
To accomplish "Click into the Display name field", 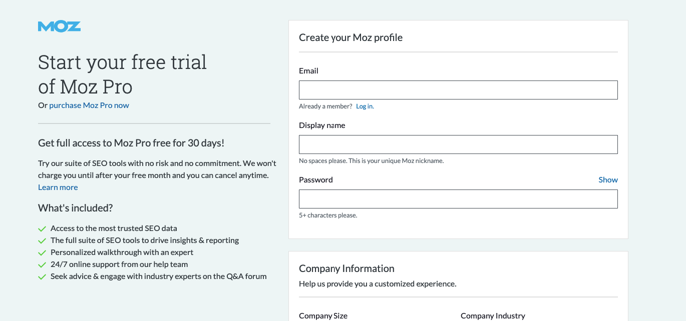I will coord(458,144).
